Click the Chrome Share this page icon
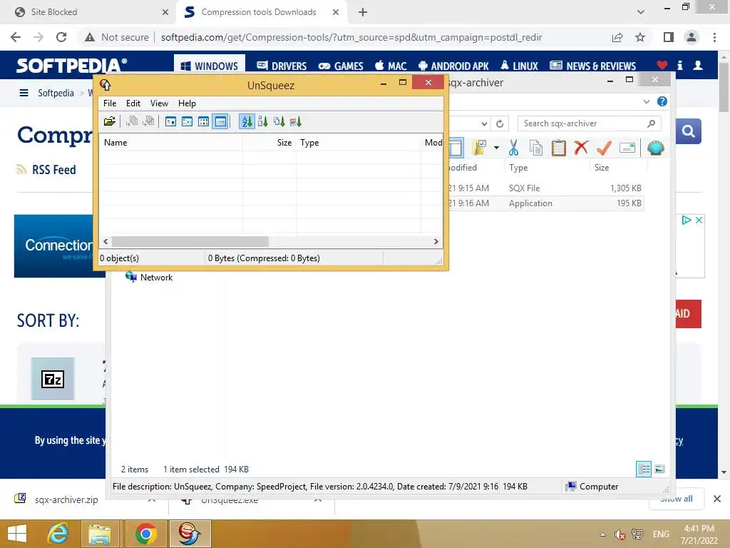 click(617, 37)
